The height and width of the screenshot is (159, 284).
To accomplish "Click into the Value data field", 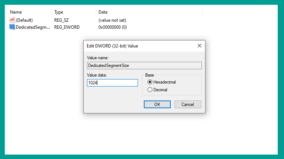I will pos(112,83).
